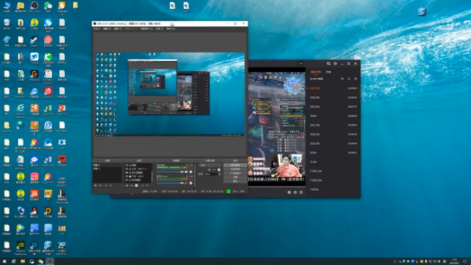471x265 pixels.
Task: Click pin icon in player title bar
Action: [x=335, y=64]
